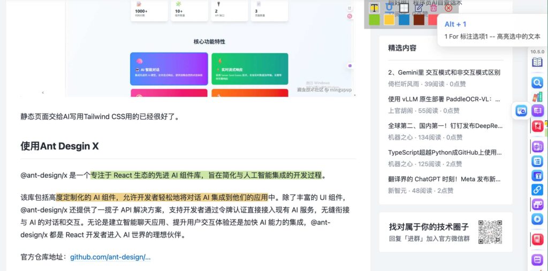Open the github.com/ant-design link

[x=110, y=257]
